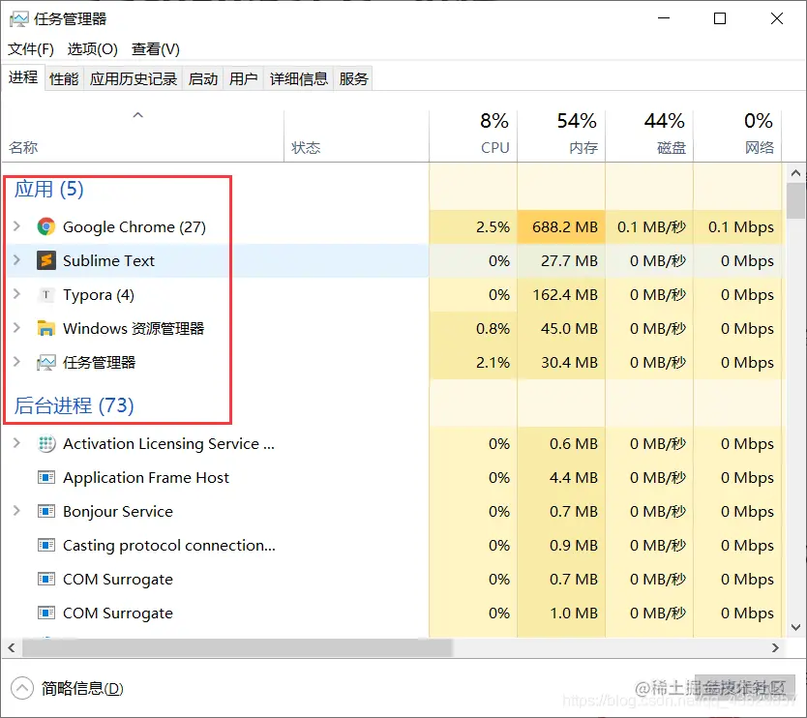This screenshot has height=718, width=807.
Task: Click the Casting protocol connection icon
Action: tap(45, 545)
